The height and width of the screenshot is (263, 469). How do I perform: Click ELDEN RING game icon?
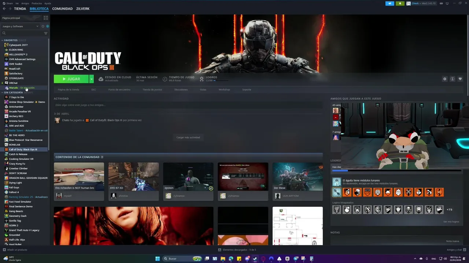(6, 50)
